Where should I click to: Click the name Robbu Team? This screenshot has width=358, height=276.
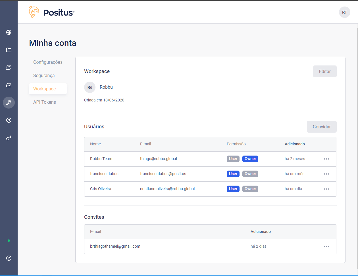pos(101,159)
